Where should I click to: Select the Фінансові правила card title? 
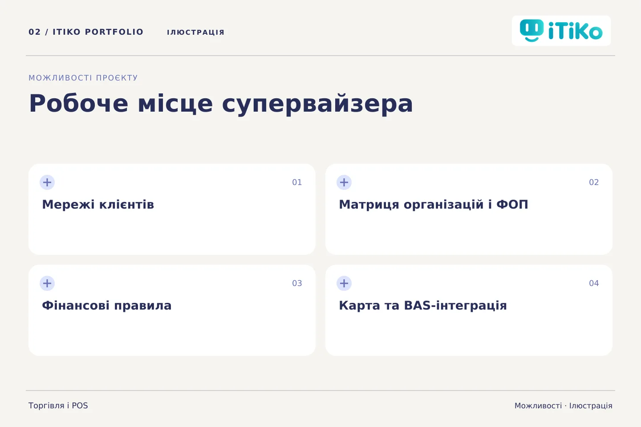coord(107,306)
